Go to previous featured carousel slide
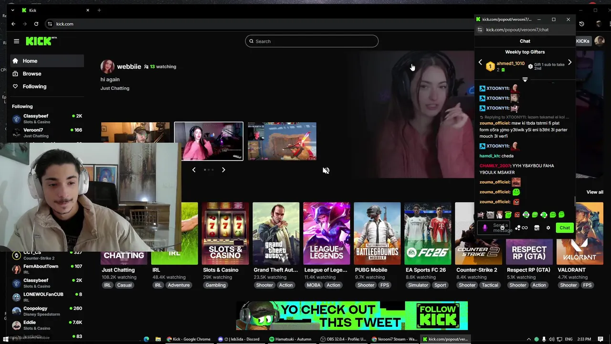 click(194, 170)
